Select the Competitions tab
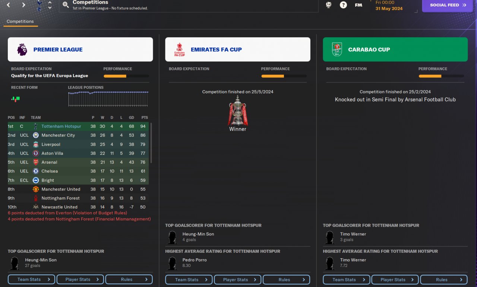The image size is (477, 287). point(20,22)
